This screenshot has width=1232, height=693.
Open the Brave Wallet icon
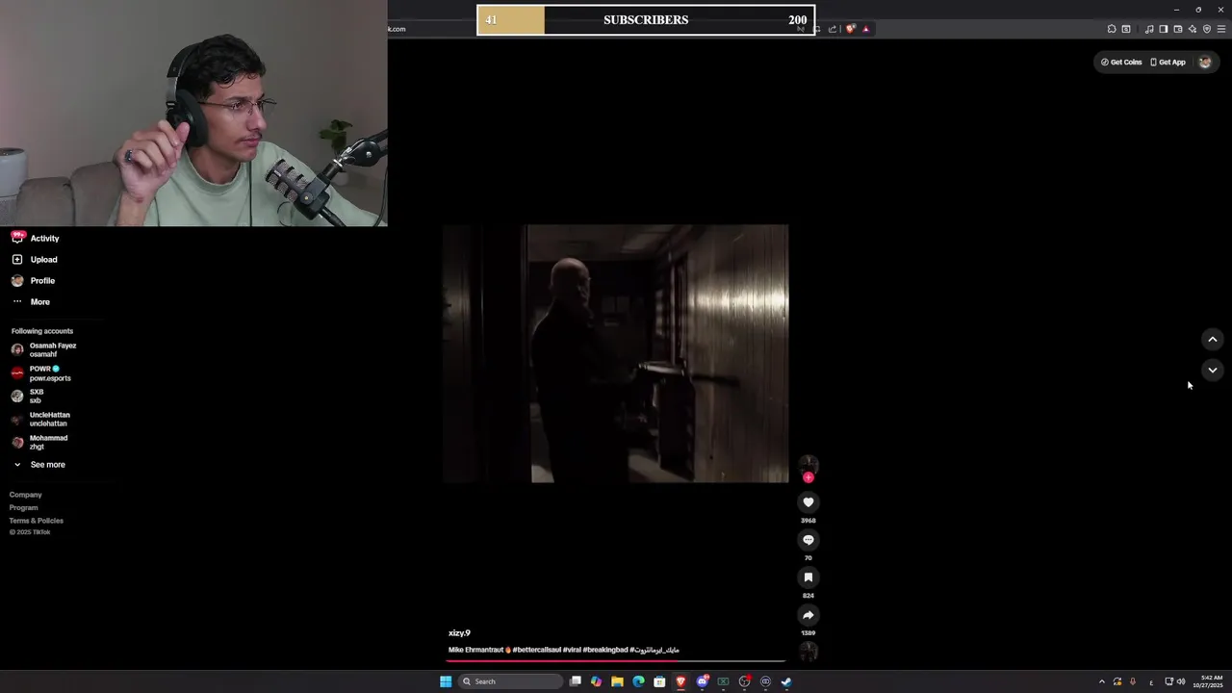(x=1178, y=29)
